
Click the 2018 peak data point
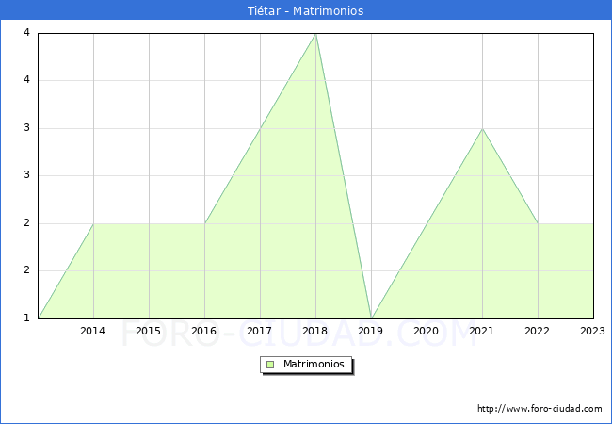click(x=315, y=34)
